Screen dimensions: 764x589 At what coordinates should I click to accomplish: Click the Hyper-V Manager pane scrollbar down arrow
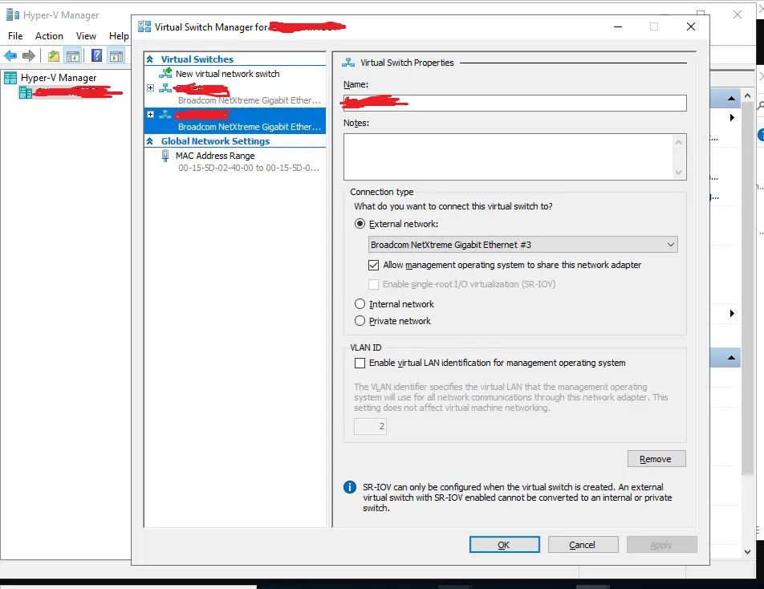(747, 551)
